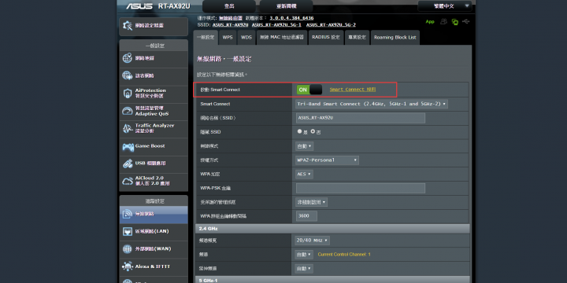This screenshot has width=567, height=283.
Task: Open the 無線模式 自動 dropdown
Action: 305,146
